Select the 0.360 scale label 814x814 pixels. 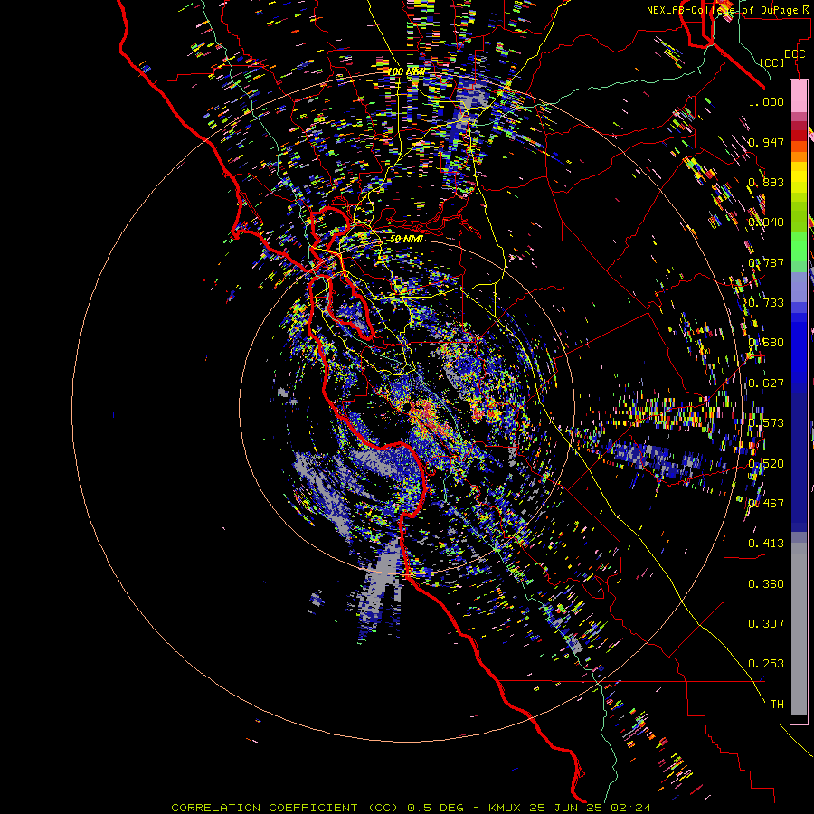click(x=766, y=584)
